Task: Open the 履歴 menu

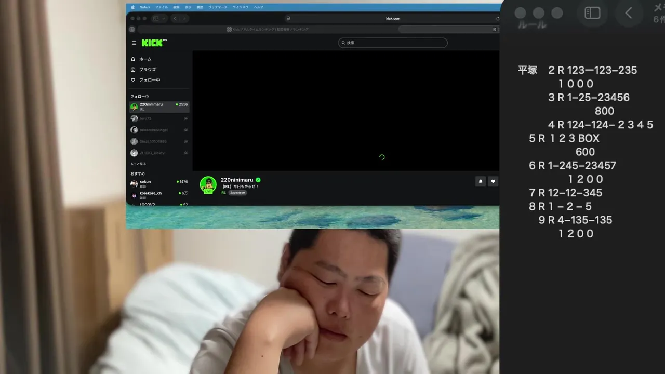Action: (200, 7)
